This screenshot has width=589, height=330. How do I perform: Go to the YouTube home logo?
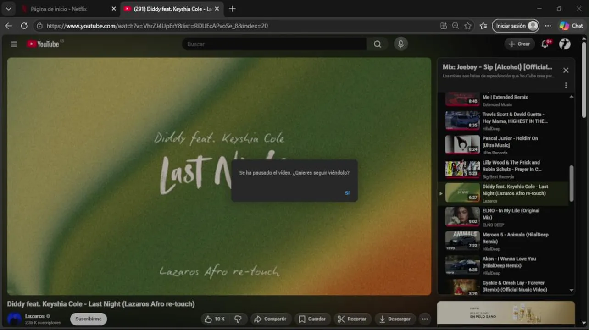(x=43, y=44)
